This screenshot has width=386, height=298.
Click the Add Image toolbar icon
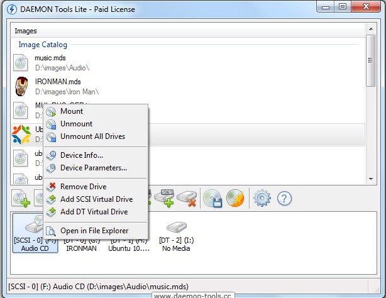[x=21, y=199]
